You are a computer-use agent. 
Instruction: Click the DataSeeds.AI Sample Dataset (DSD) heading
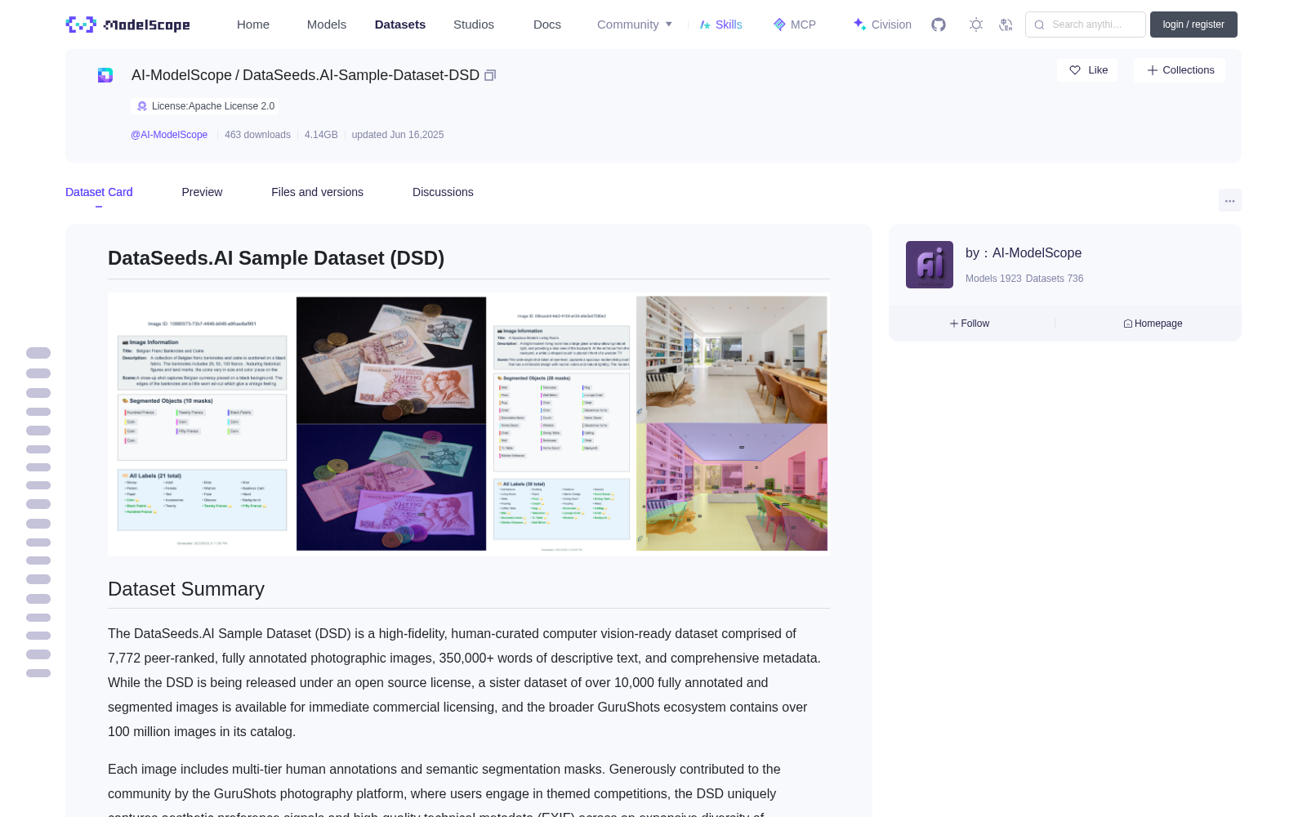pyautogui.click(x=276, y=258)
